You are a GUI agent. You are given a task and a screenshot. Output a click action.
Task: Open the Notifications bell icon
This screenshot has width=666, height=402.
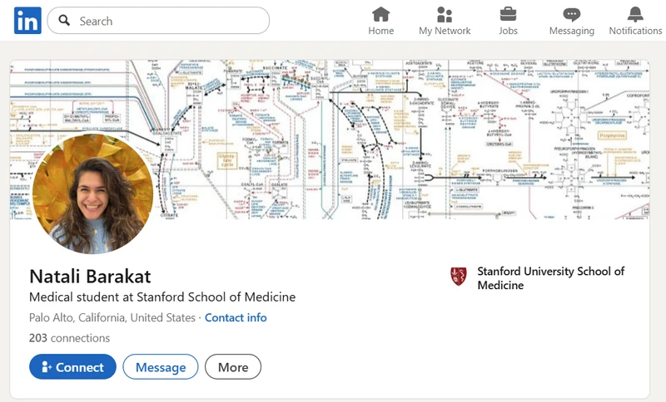tap(635, 14)
